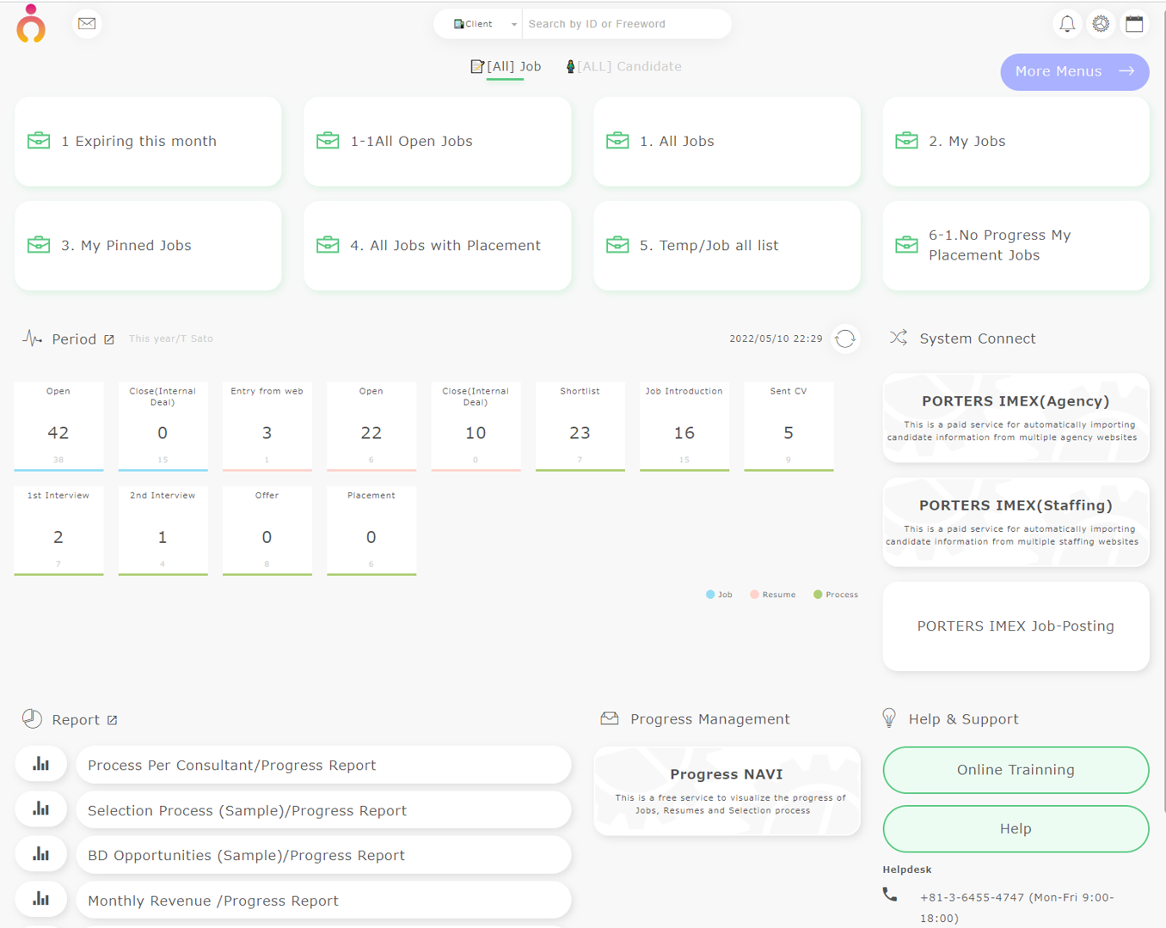The width and height of the screenshot is (1166, 928).
Task: Open Period in a new window
Action: (109, 339)
